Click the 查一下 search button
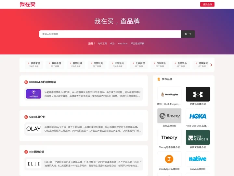The height and width of the screenshot is (176, 234). click(188, 34)
